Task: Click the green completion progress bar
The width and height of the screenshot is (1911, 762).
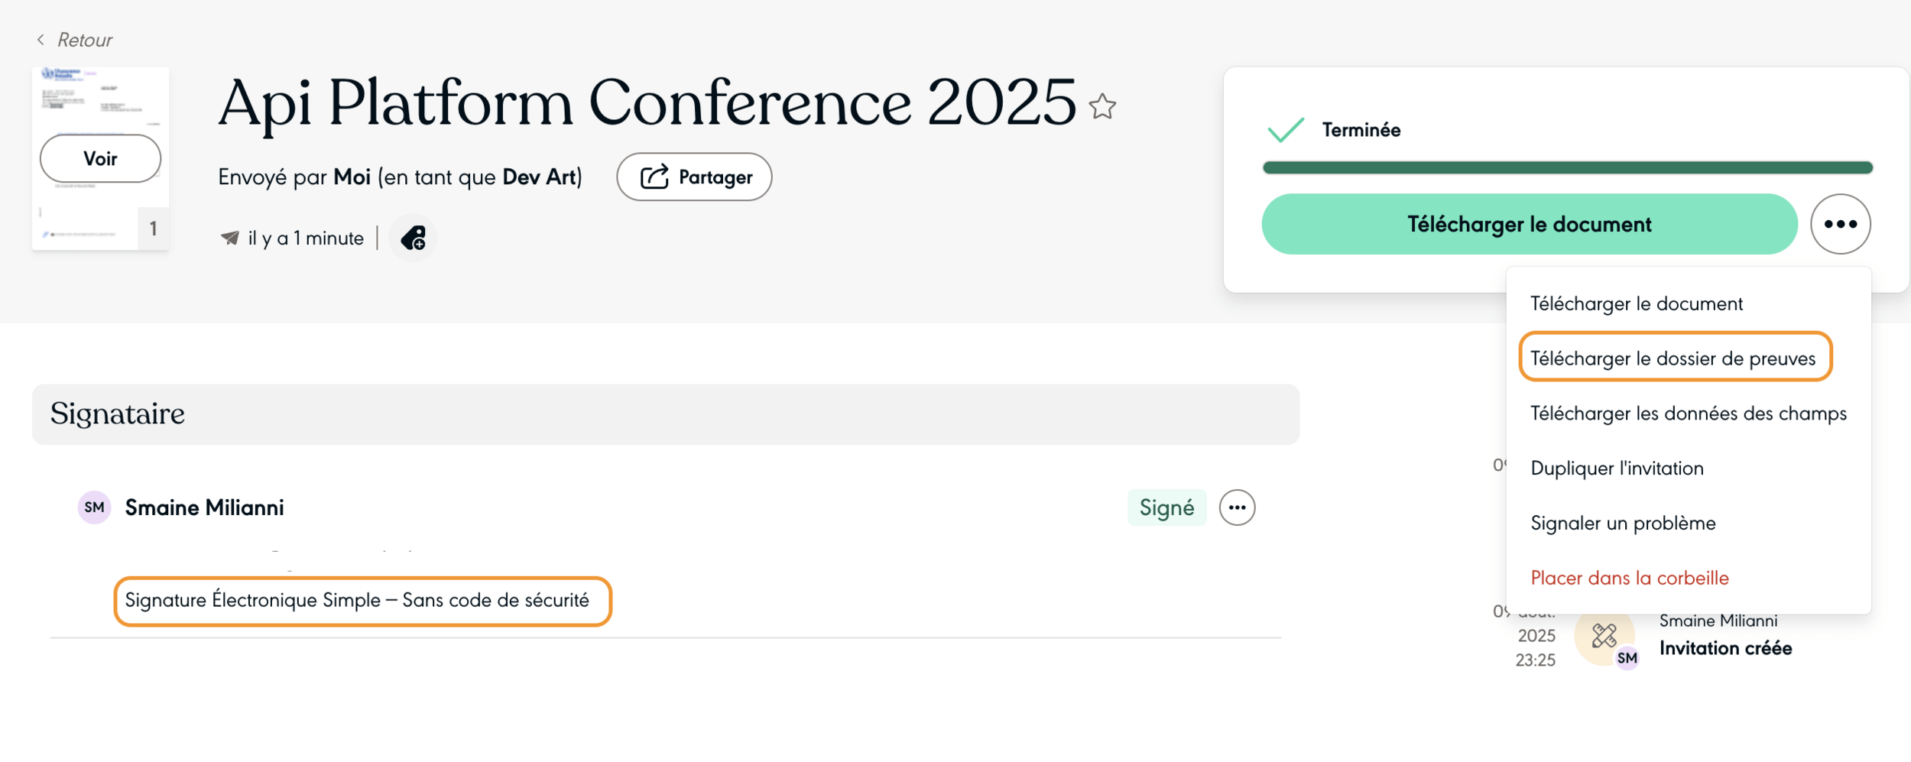Action: pos(1567,168)
